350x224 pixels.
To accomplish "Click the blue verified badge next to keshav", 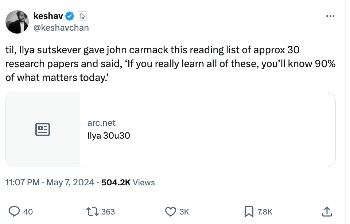I will pyautogui.click(x=69, y=16).
